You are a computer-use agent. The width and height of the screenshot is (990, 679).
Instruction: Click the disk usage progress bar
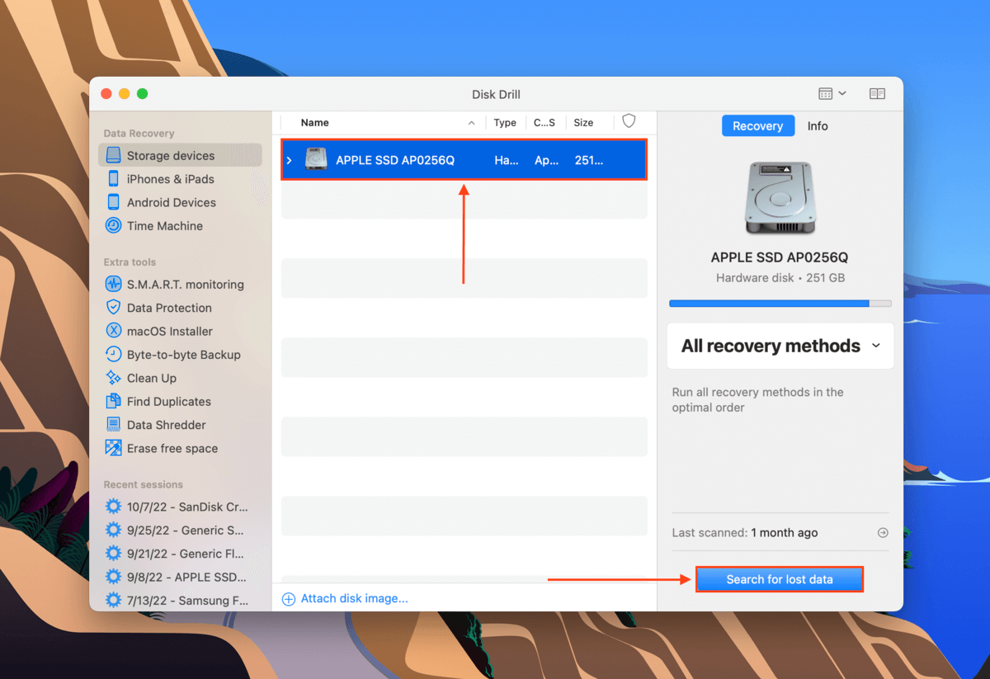[780, 304]
